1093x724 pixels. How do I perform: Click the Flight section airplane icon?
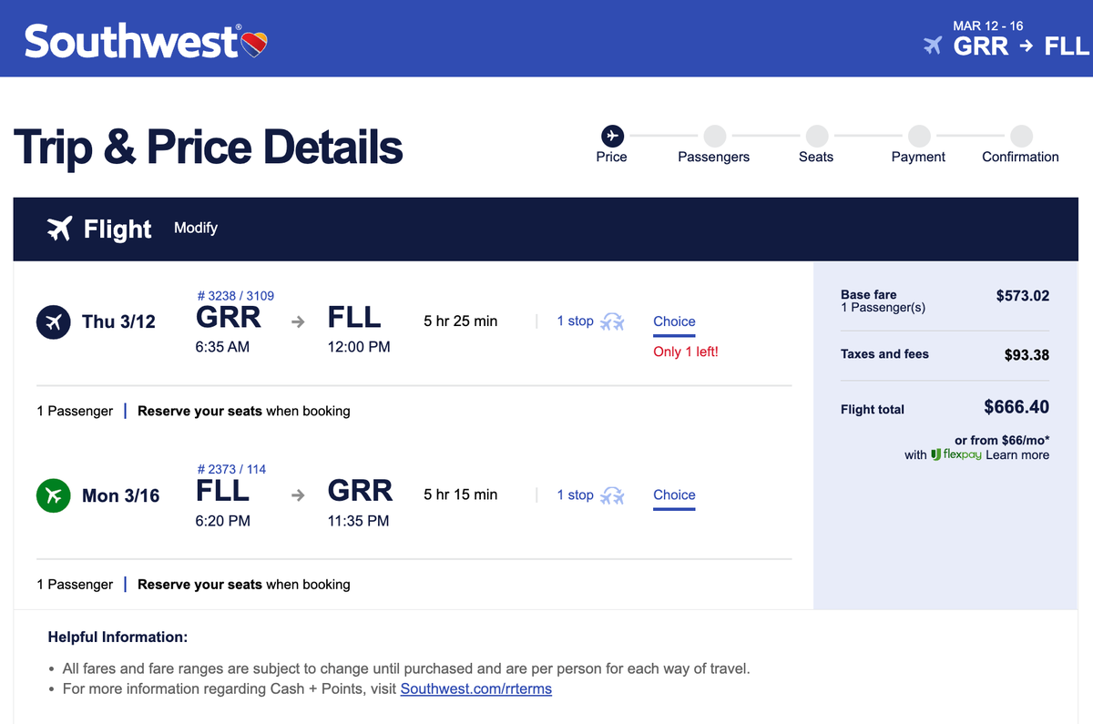click(x=59, y=229)
